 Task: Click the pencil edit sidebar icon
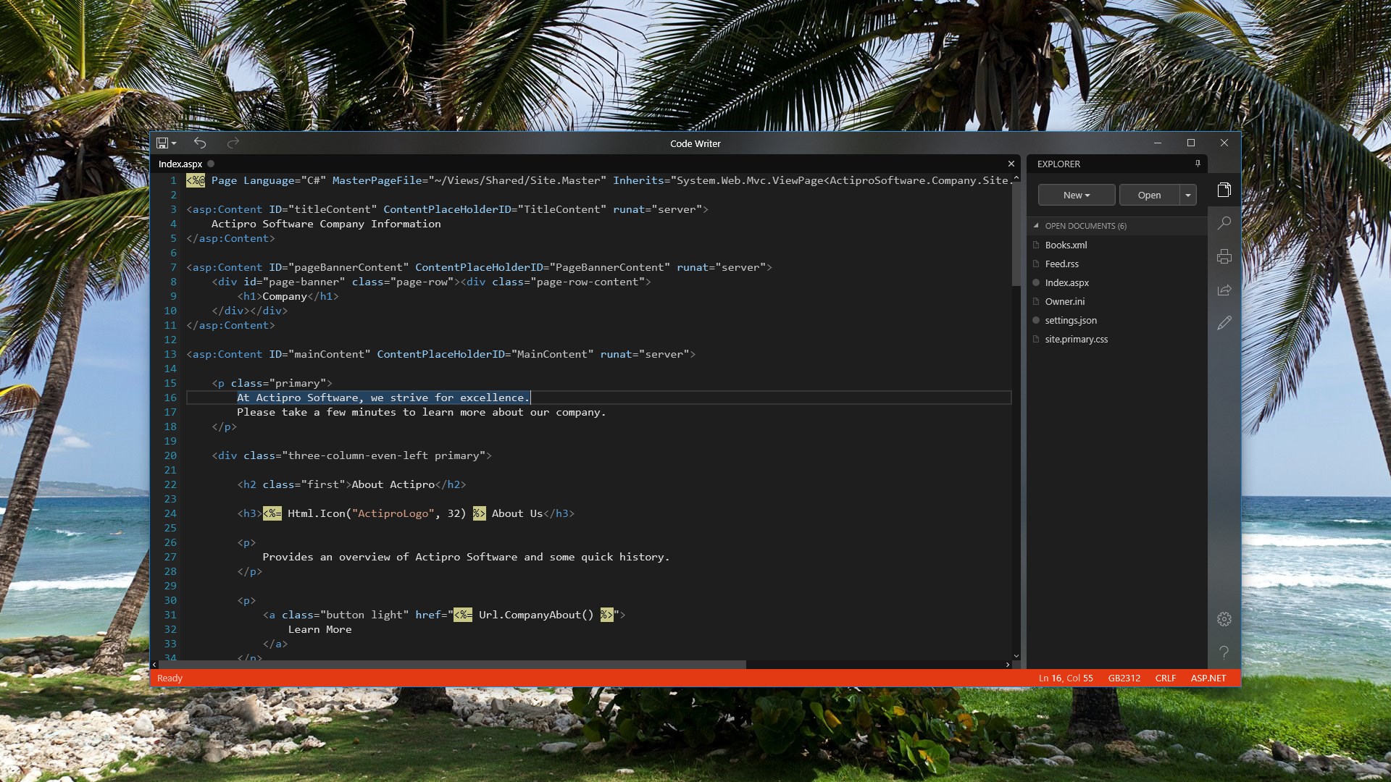1224,323
